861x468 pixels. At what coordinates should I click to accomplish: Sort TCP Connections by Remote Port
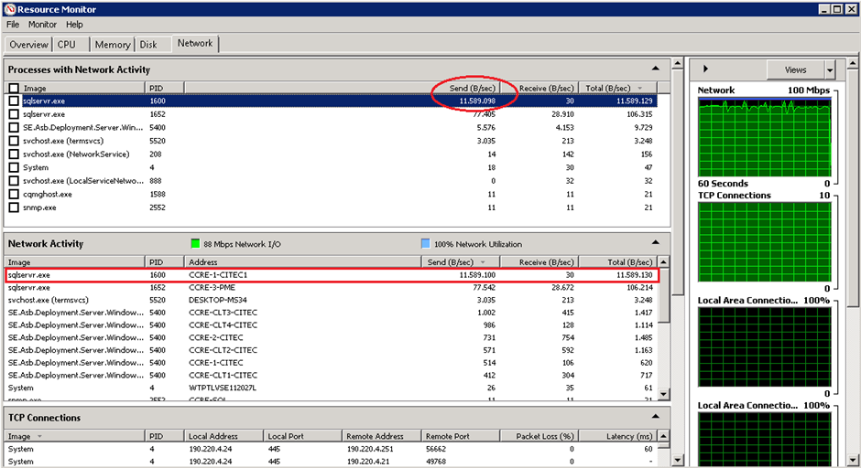(x=461, y=436)
